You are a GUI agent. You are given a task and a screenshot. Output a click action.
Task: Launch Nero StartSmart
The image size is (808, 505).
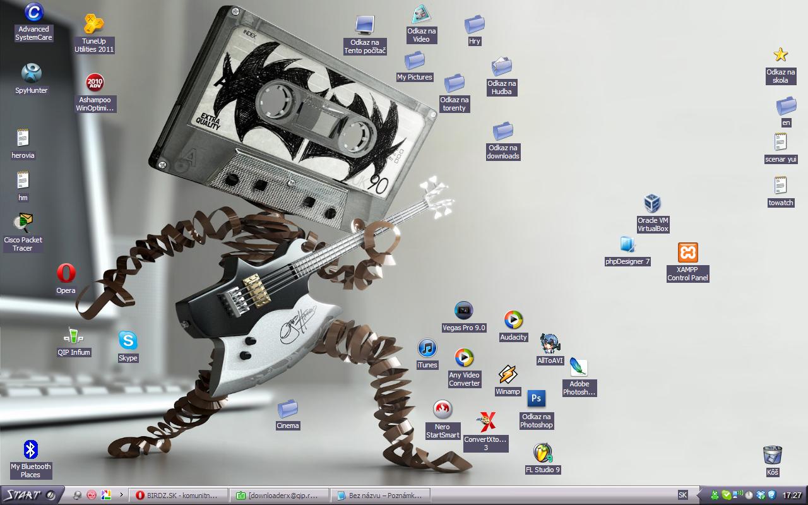point(443,419)
